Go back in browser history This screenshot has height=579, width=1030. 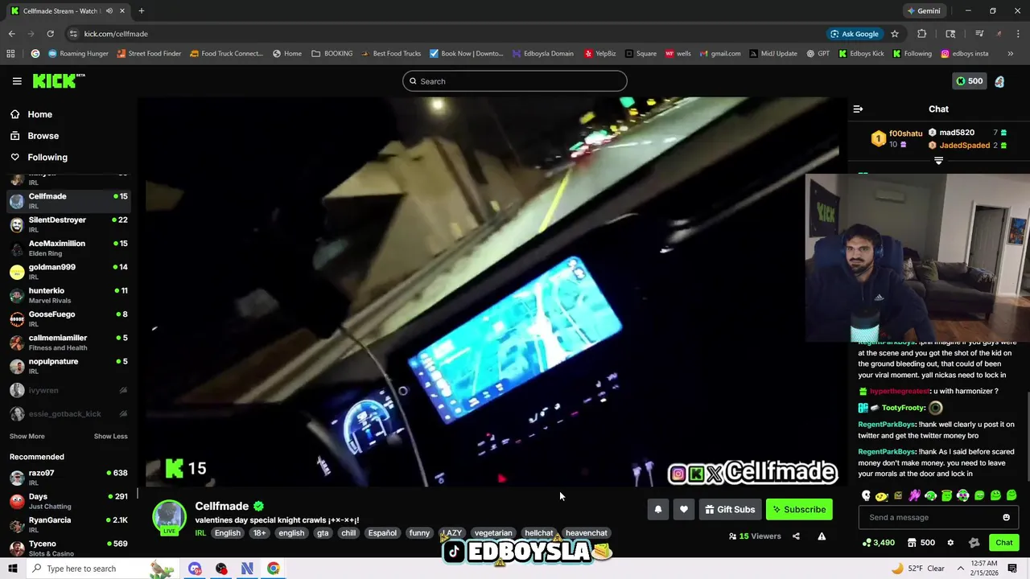point(11,34)
